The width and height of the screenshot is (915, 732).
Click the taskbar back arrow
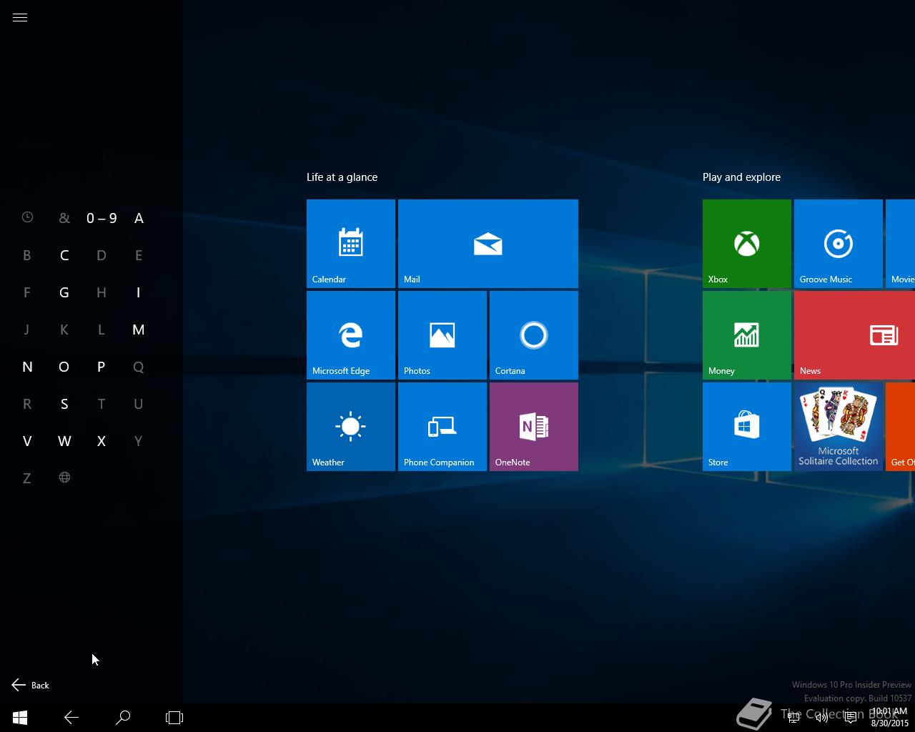[71, 718]
